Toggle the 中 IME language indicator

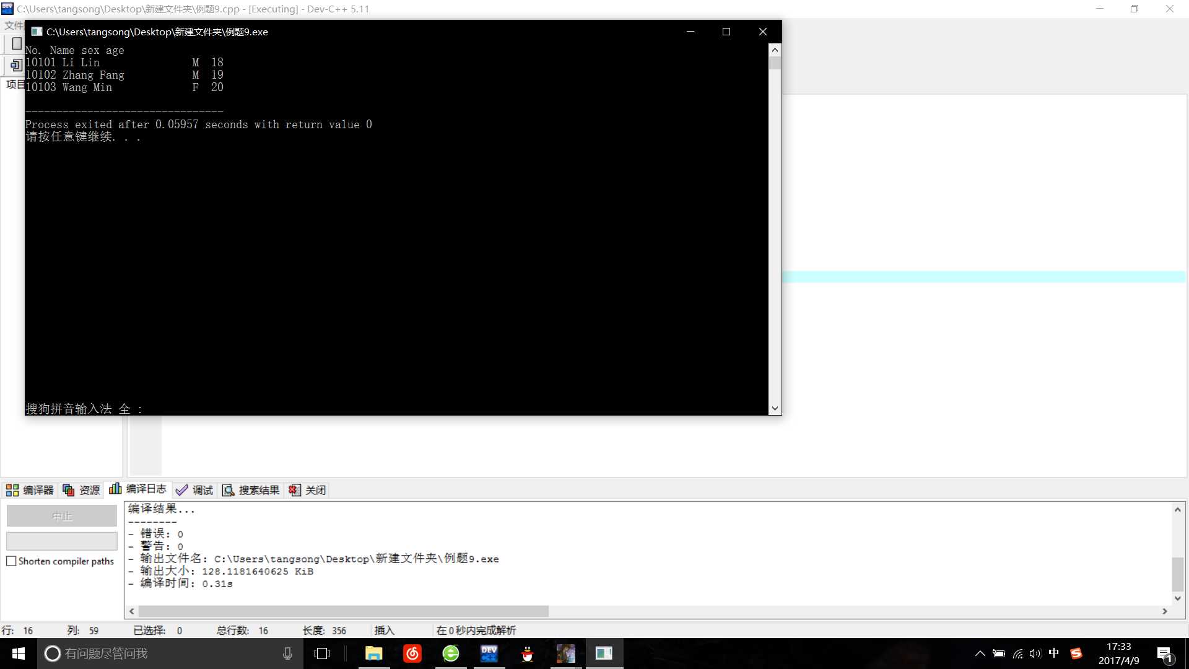pyautogui.click(x=1054, y=653)
